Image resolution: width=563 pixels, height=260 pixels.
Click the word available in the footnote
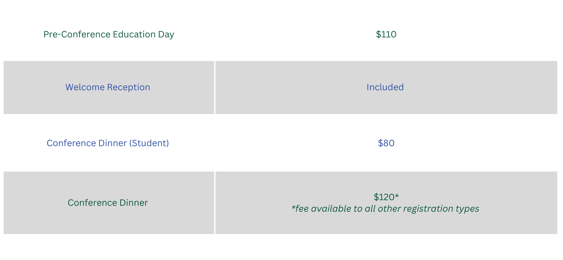(x=331, y=209)
